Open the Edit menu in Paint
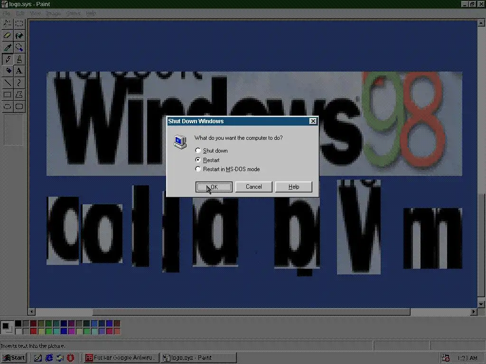Viewport: 486px width, 364px height. [x=20, y=13]
